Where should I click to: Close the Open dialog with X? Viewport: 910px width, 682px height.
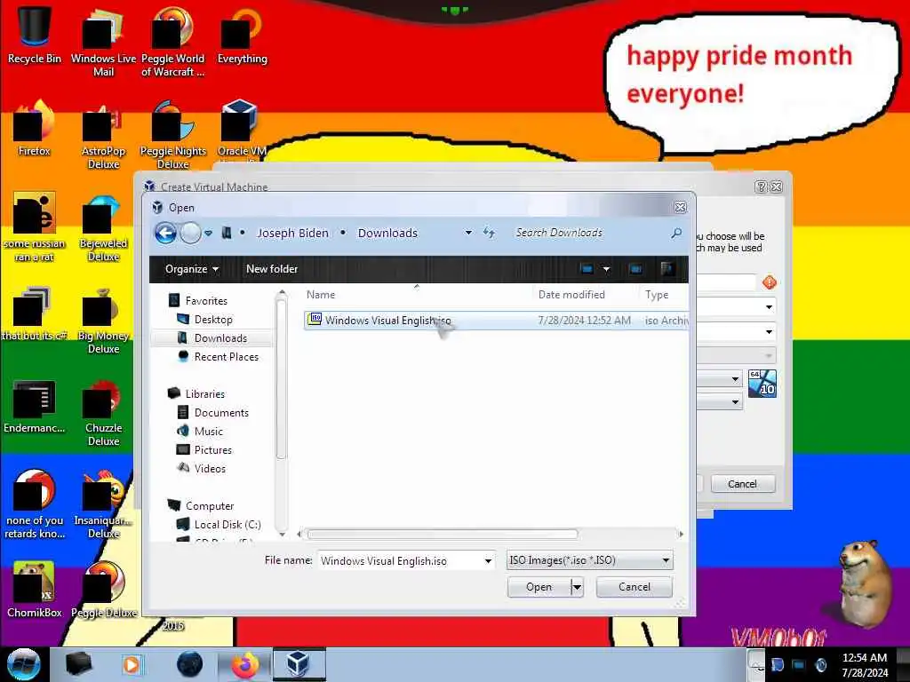[x=680, y=207]
